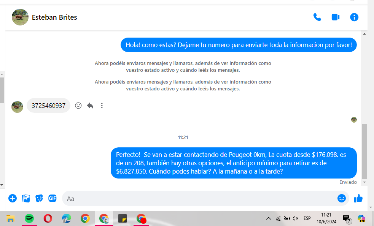Click sender avatar beside 3725460937 message
374x226 pixels.
pos(18,107)
